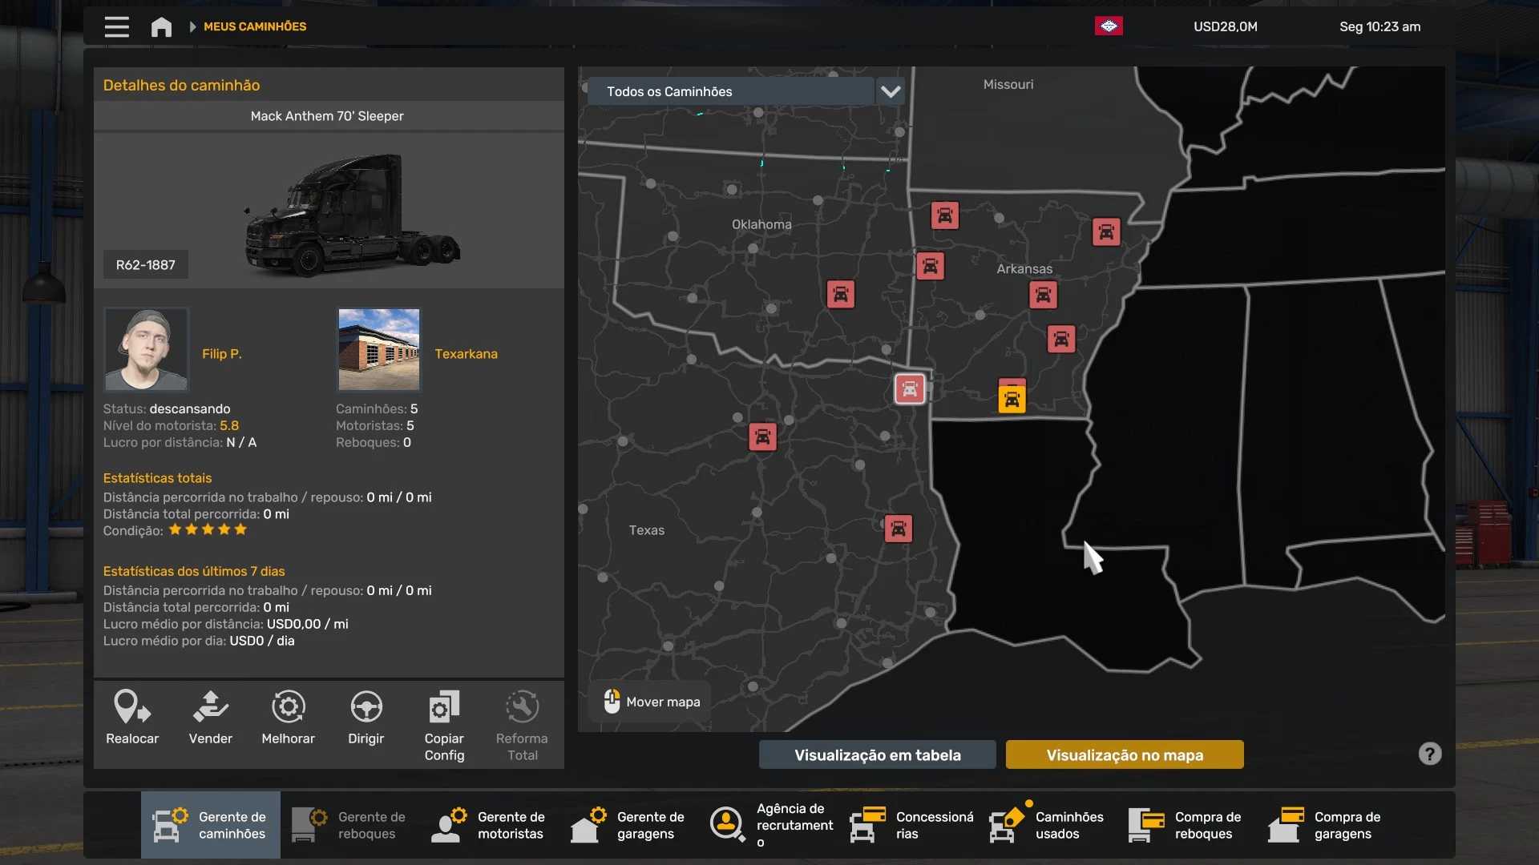Click the Arkansas flag icon
The height and width of the screenshot is (865, 1539).
pyautogui.click(x=1109, y=26)
